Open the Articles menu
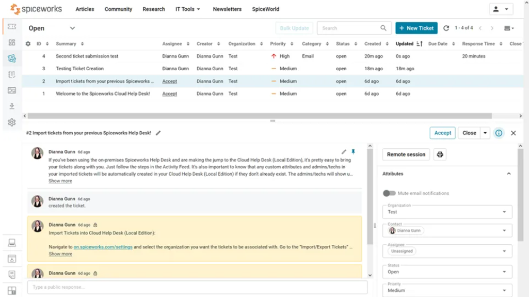 (85, 9)
